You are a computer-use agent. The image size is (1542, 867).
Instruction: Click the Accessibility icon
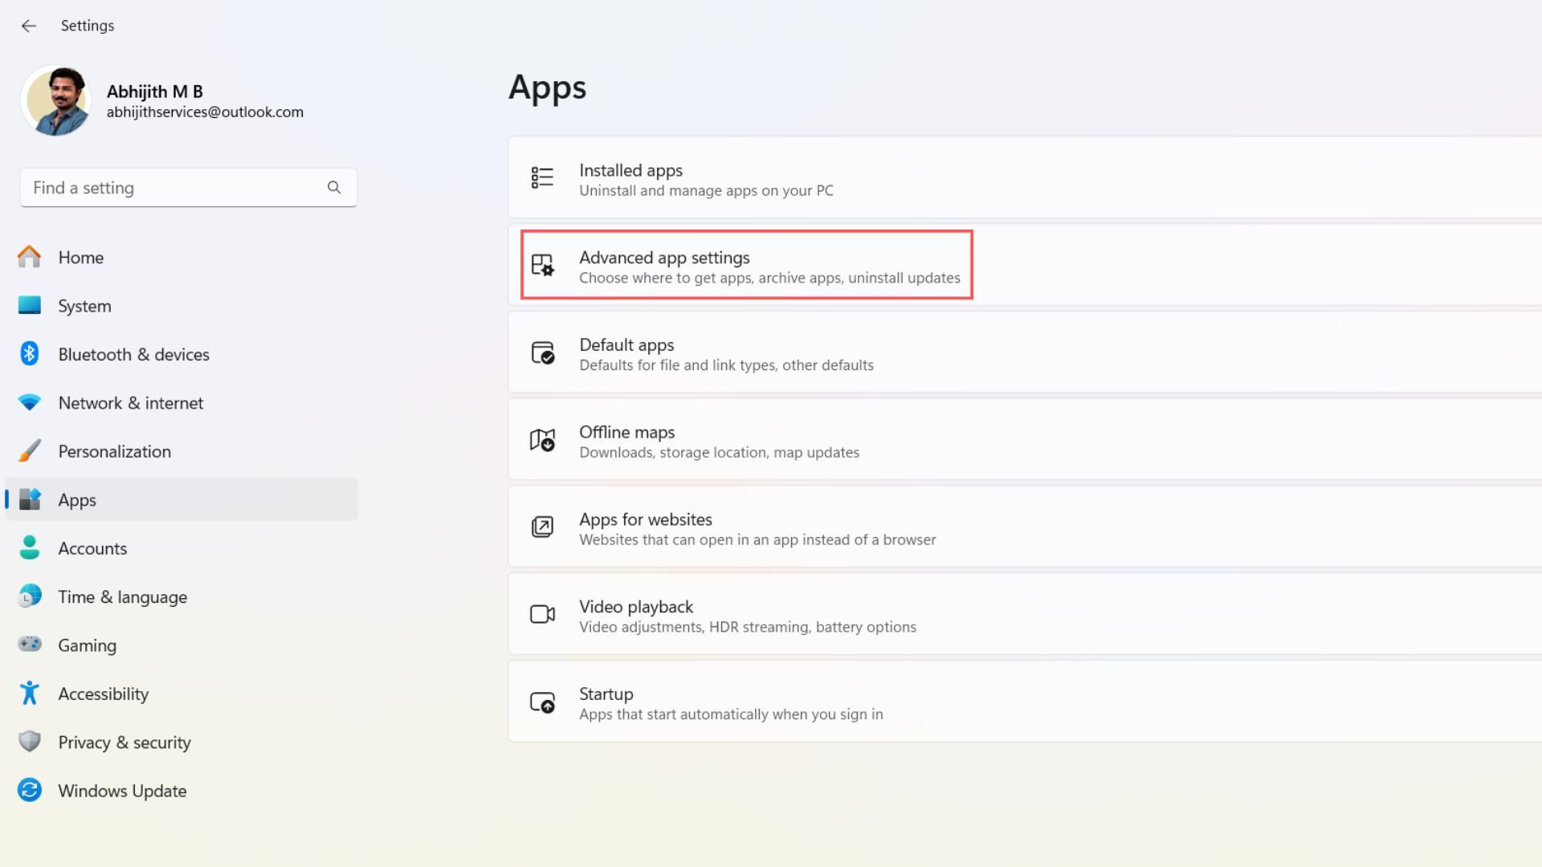click(30, 693)
